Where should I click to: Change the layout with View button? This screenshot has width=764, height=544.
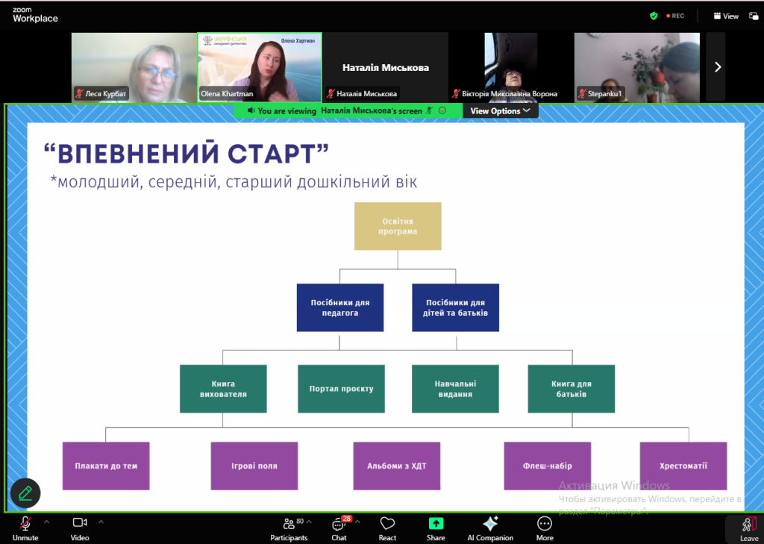pyautogui.click(x=725, y=16)
